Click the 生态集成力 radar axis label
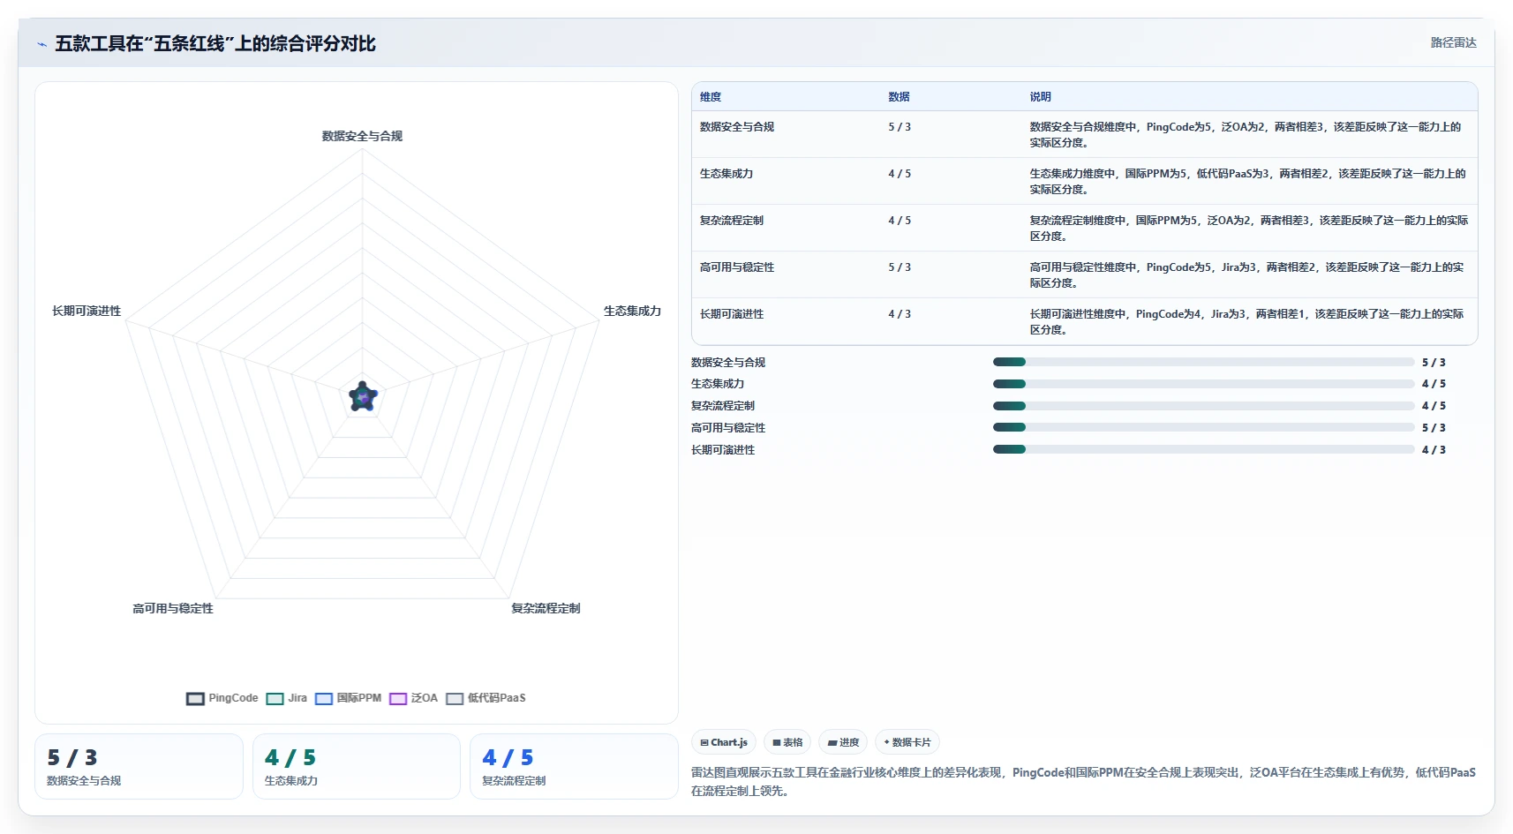Image resolution: width=1513 pixels, height=834 pixels. 632,311
